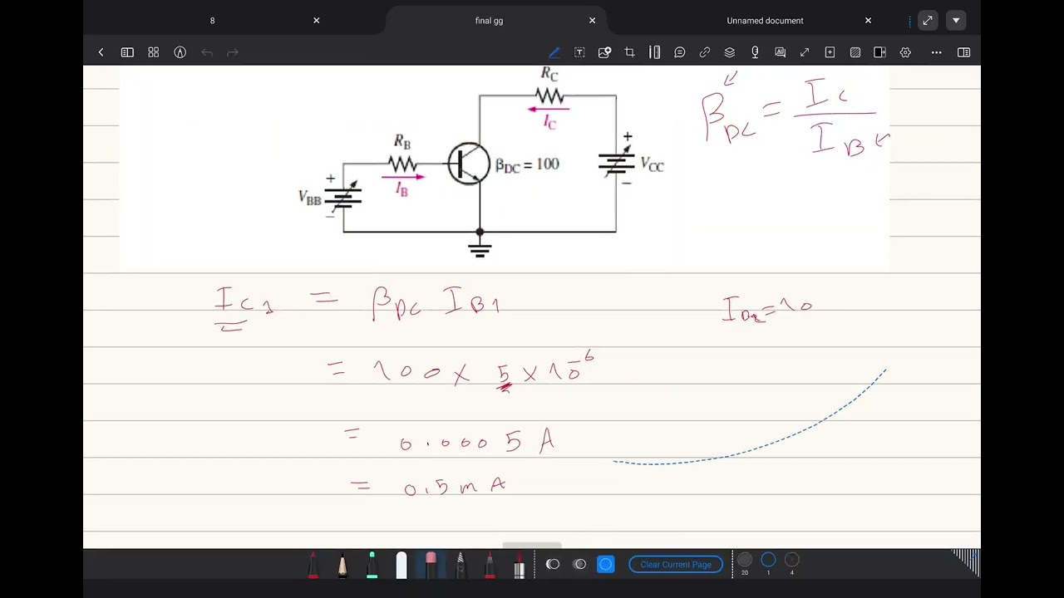1064x598 pixels.
Task: Select the ruler tool icon
Action: pyautogui.click(x=655, y=52)
